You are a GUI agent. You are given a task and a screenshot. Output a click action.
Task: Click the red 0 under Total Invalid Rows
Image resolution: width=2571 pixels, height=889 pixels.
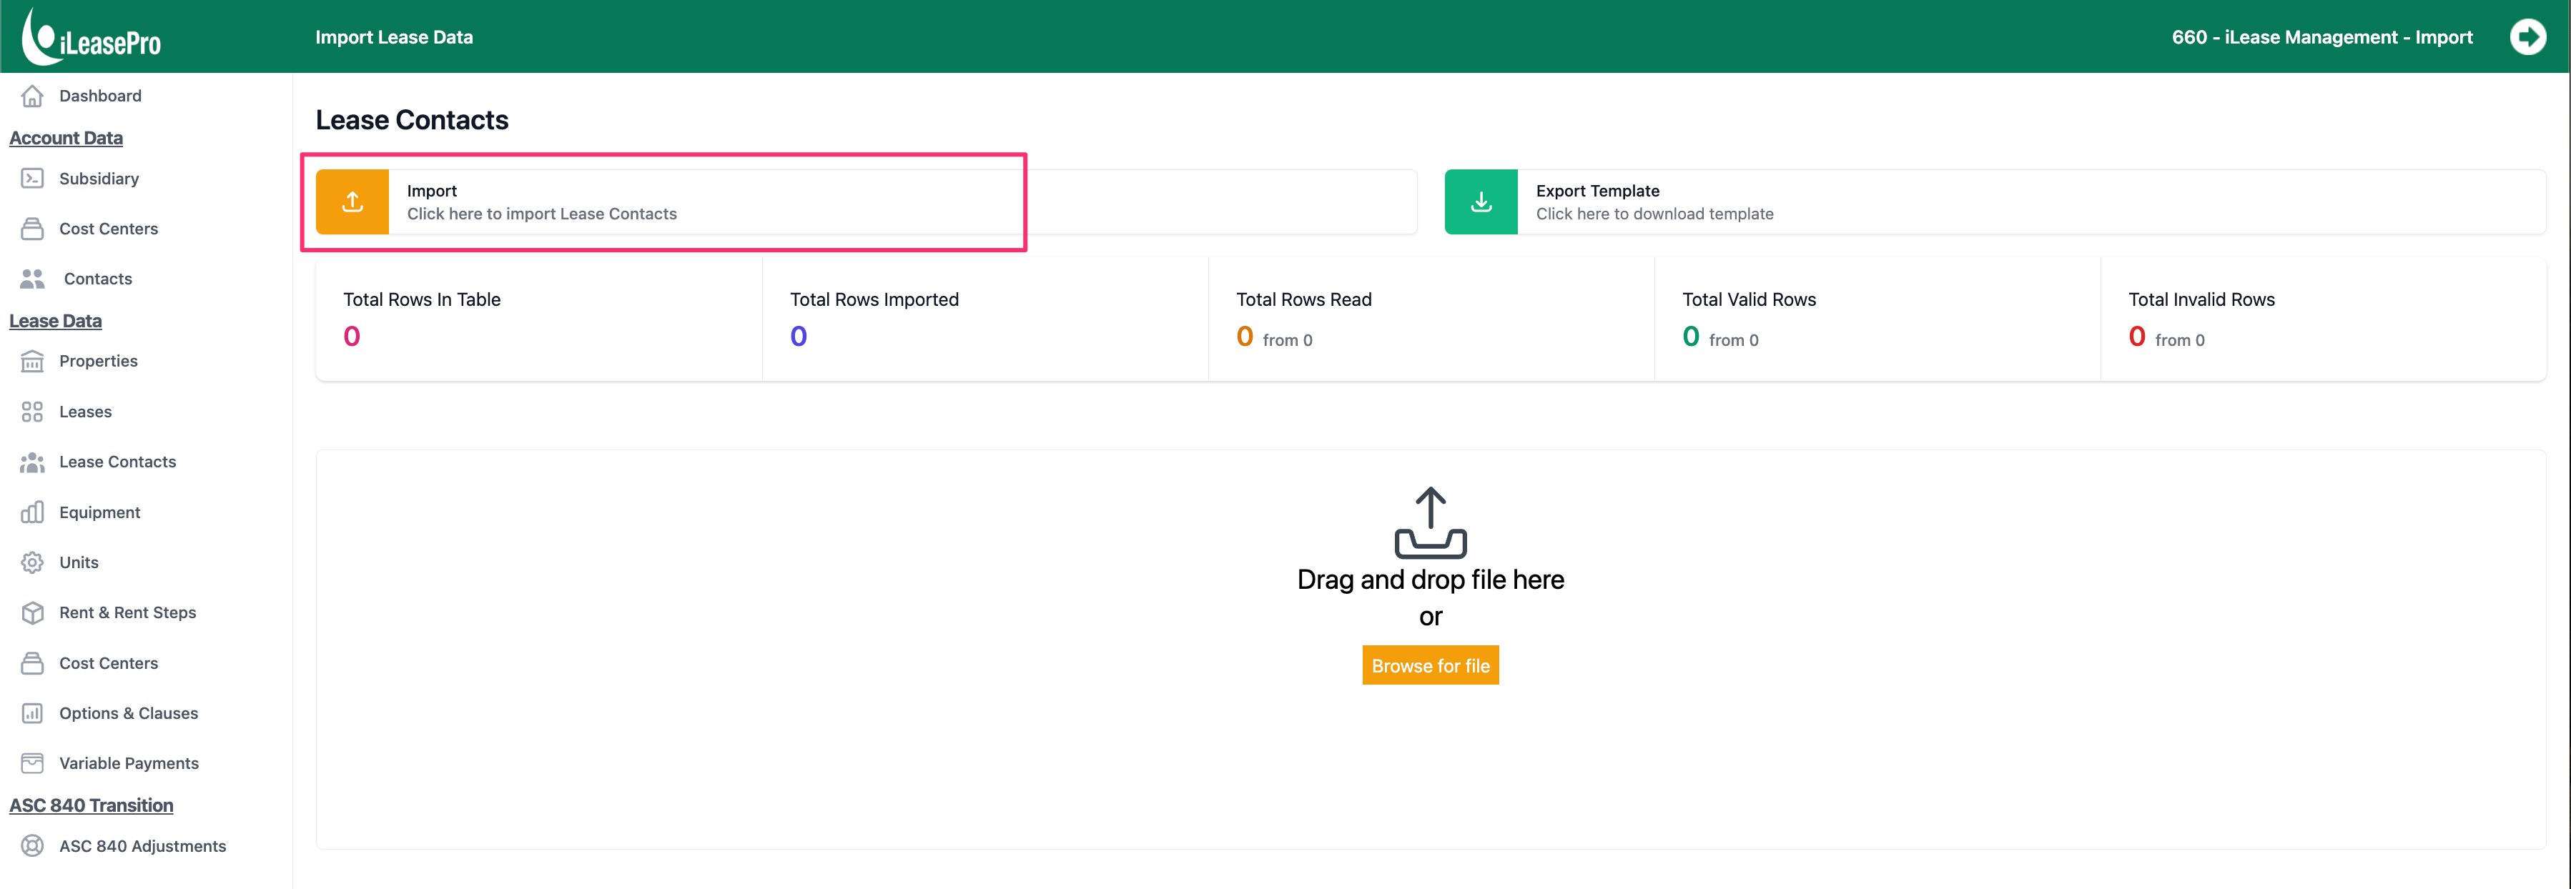click(x=2137, y=337)
